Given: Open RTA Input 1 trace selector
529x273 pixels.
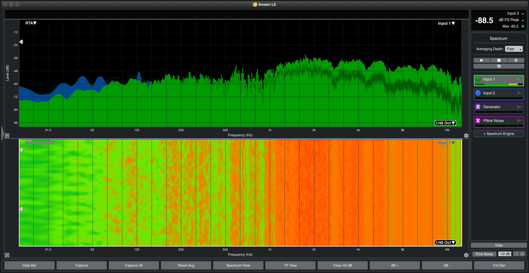Looking at the screenshot, I should pyautogui.click(x=446, y=23).
